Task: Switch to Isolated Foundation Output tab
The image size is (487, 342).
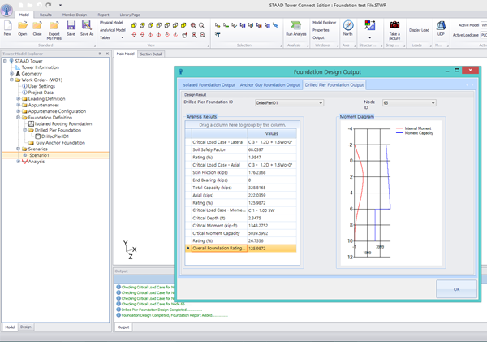Action: click(x=209, y=84)
